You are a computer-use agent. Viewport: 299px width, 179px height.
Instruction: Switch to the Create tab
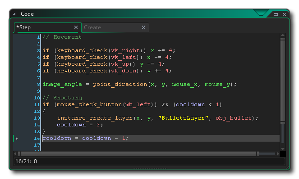coord(115,27)
